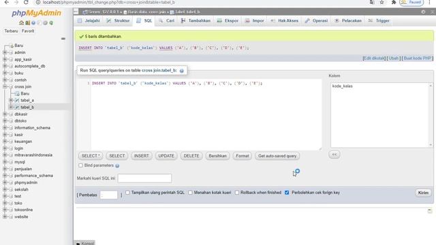Expand the buku database node
This screenshot has width=436, height=245.
pos(5,73)
